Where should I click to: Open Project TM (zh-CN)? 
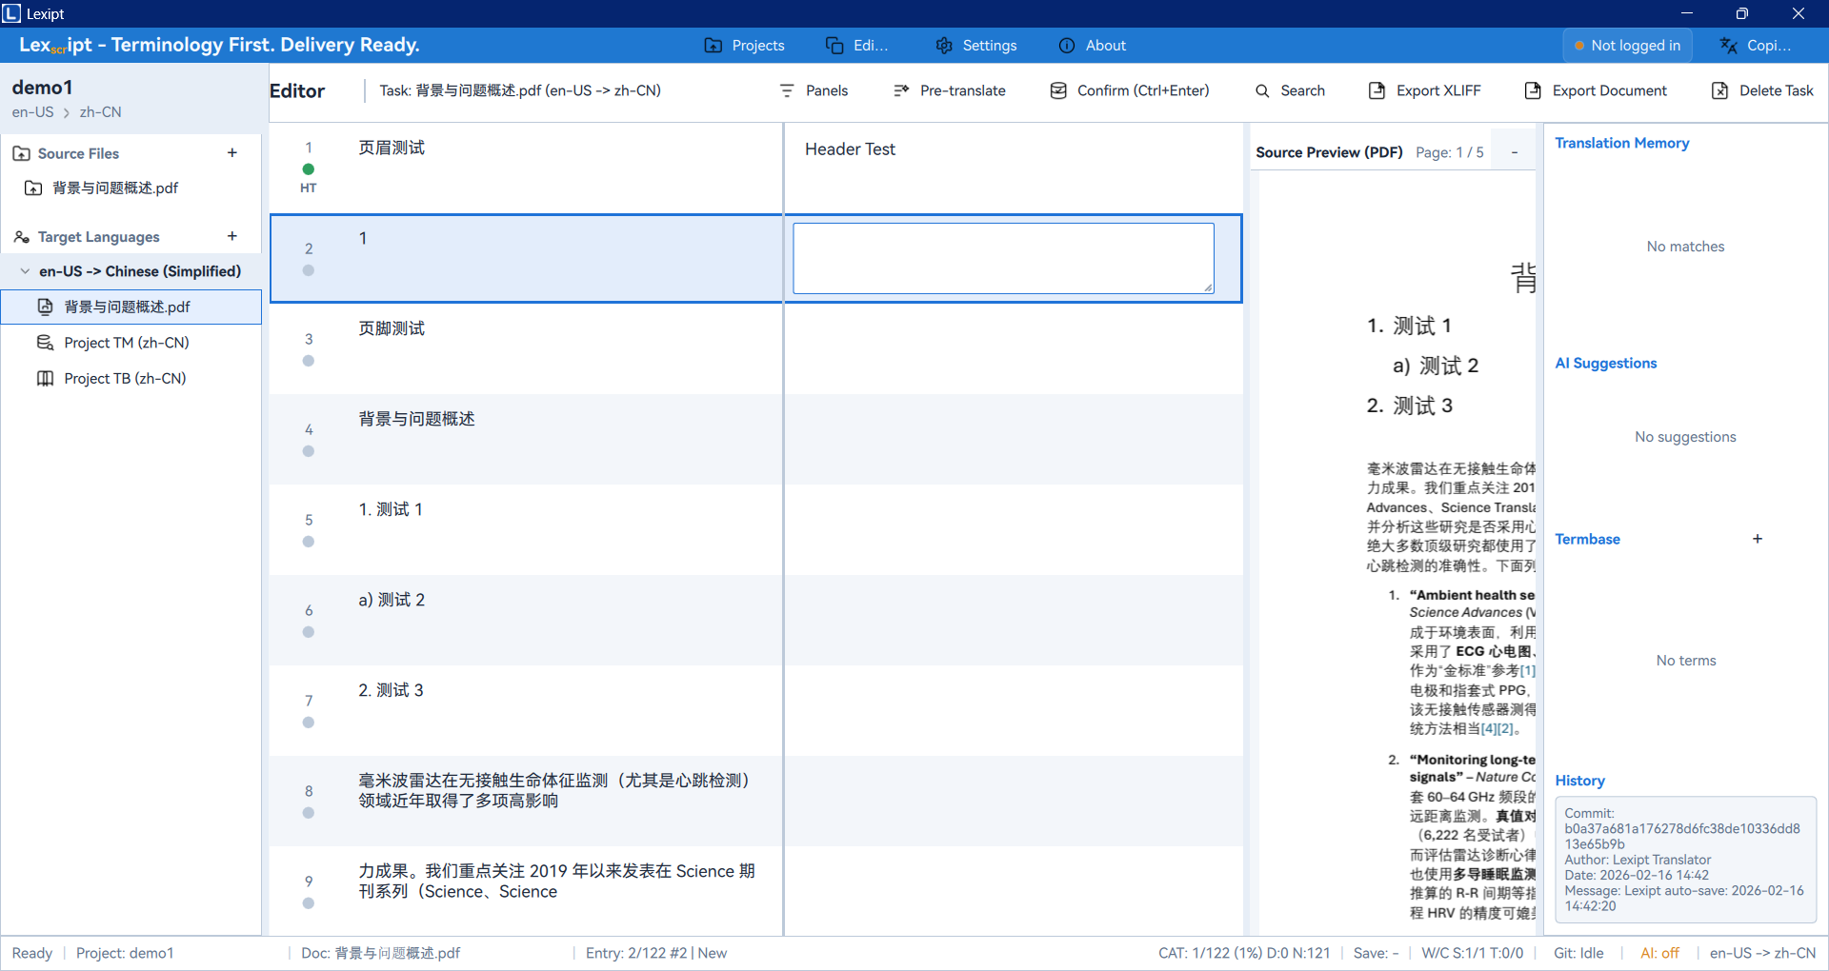[126, 343]
